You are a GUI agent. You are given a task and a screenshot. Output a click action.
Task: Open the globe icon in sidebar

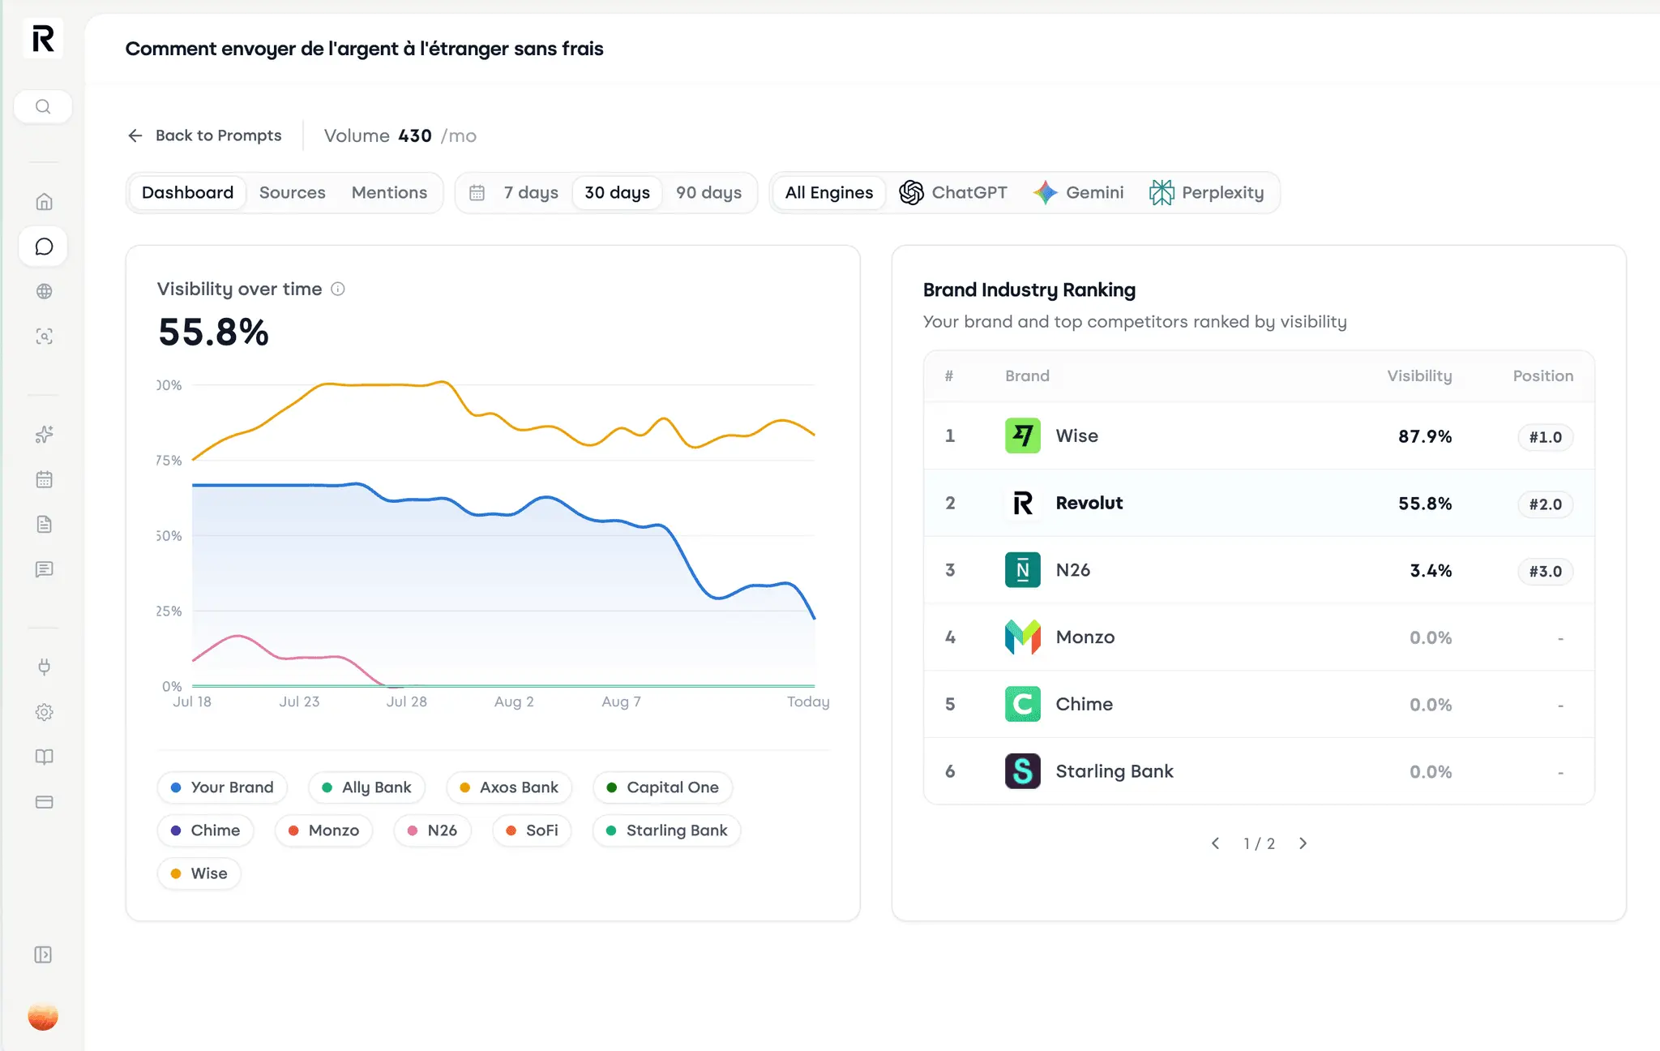(45, 291)
